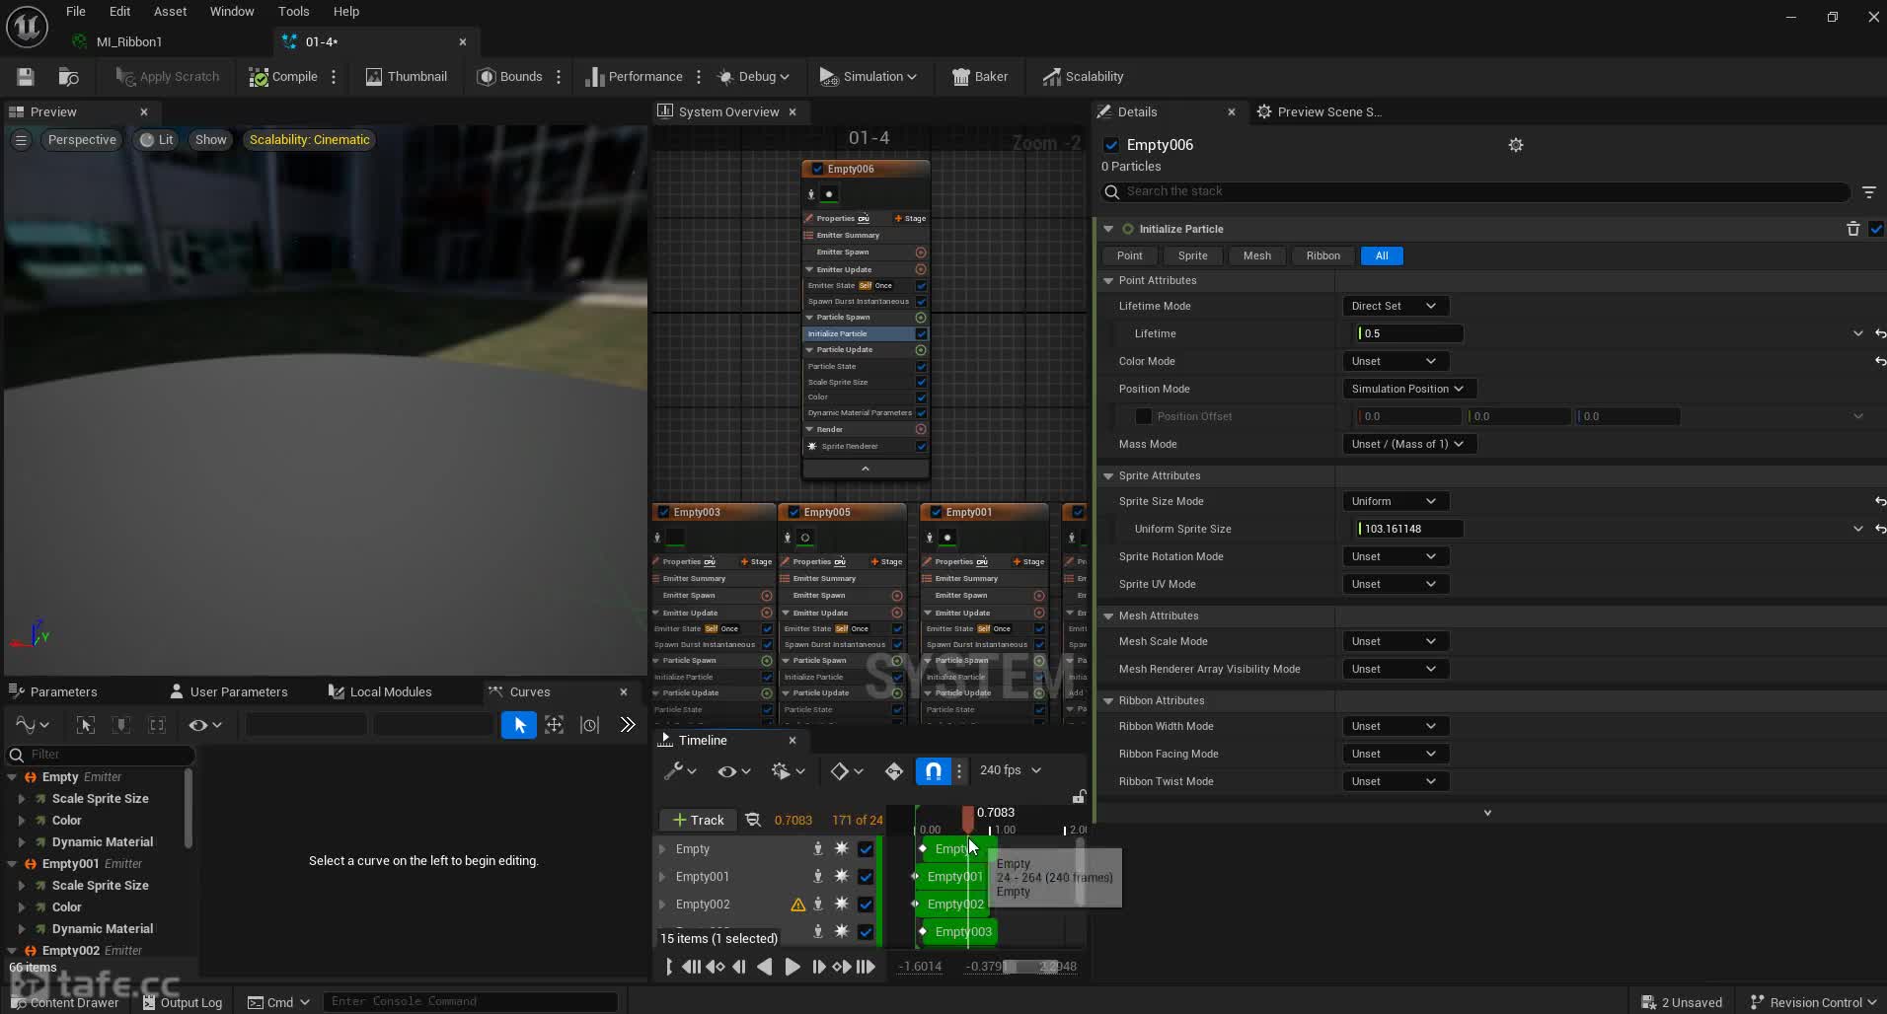Switch to the MI_Ribbon1 tab
This screenshot has width=1887, height=1014.
(129, 41)
